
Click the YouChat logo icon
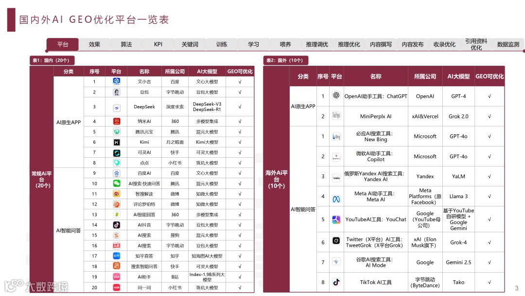pyautogui.click(x=336, y=220)
